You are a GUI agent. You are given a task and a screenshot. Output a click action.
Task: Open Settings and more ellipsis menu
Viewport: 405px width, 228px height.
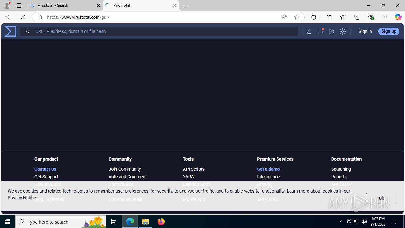pyautogui.click(x=385, y=17)
